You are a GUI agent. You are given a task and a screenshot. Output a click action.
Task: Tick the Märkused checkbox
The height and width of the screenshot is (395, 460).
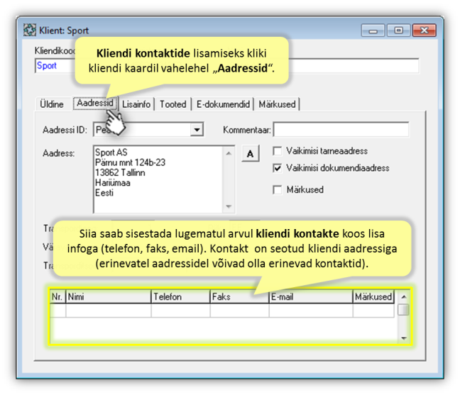[x=278, y=189]
